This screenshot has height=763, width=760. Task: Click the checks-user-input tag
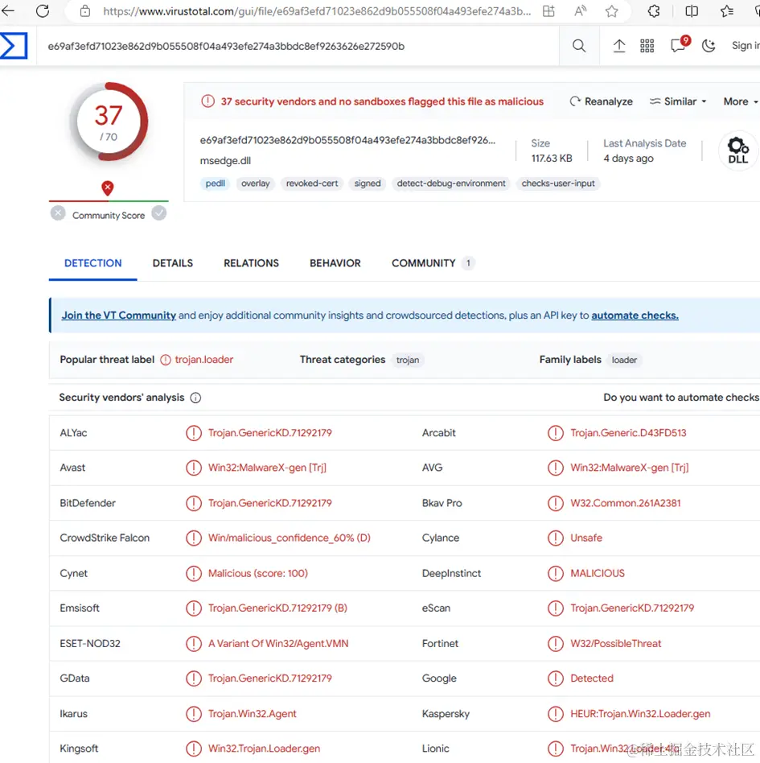tap(558, 184)
